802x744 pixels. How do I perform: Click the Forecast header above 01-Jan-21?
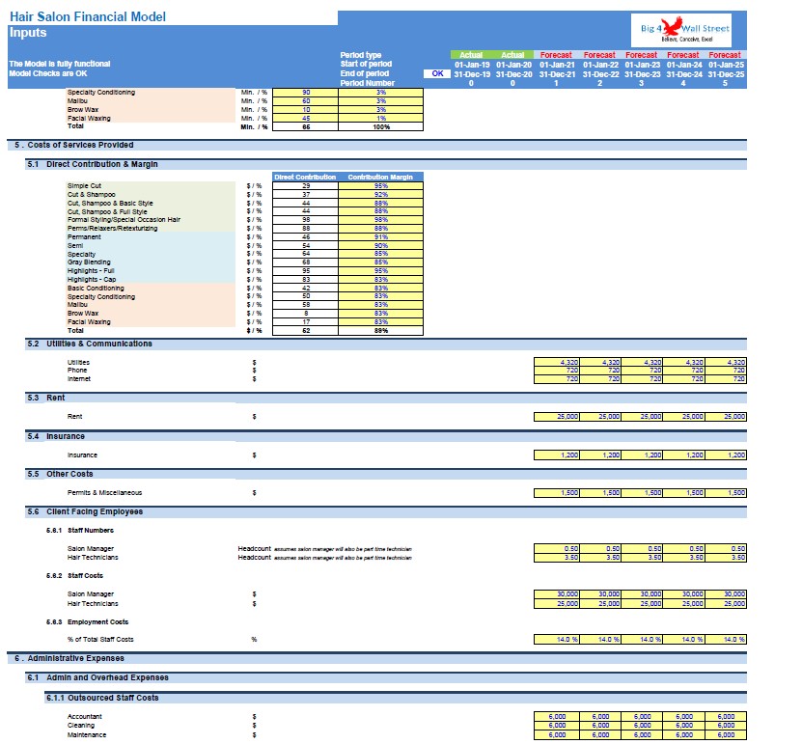click(556, 55)
